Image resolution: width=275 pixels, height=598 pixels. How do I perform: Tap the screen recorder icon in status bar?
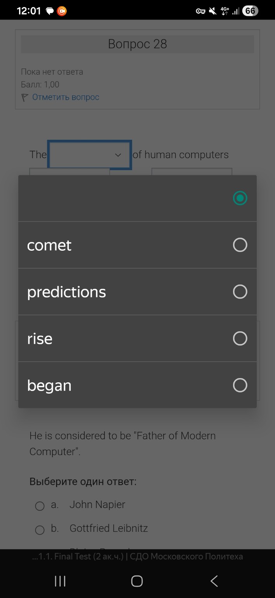coord(62,11)
